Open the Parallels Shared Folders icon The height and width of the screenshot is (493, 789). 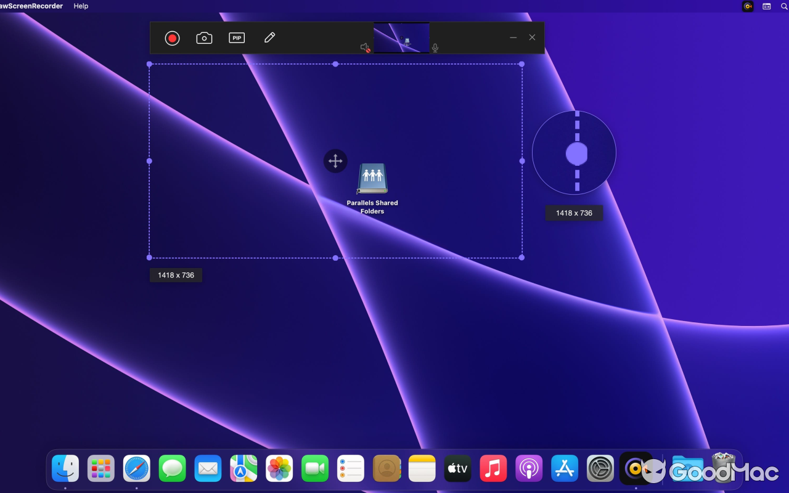372,179
